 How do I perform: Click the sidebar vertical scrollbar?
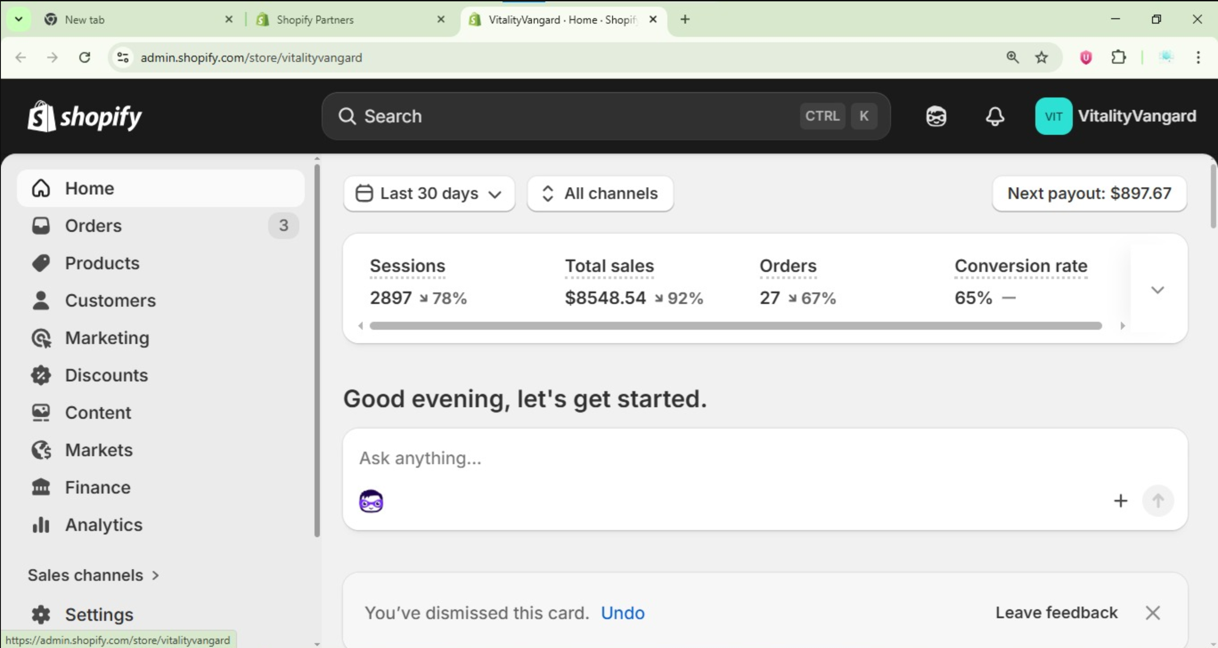(317, 349)
